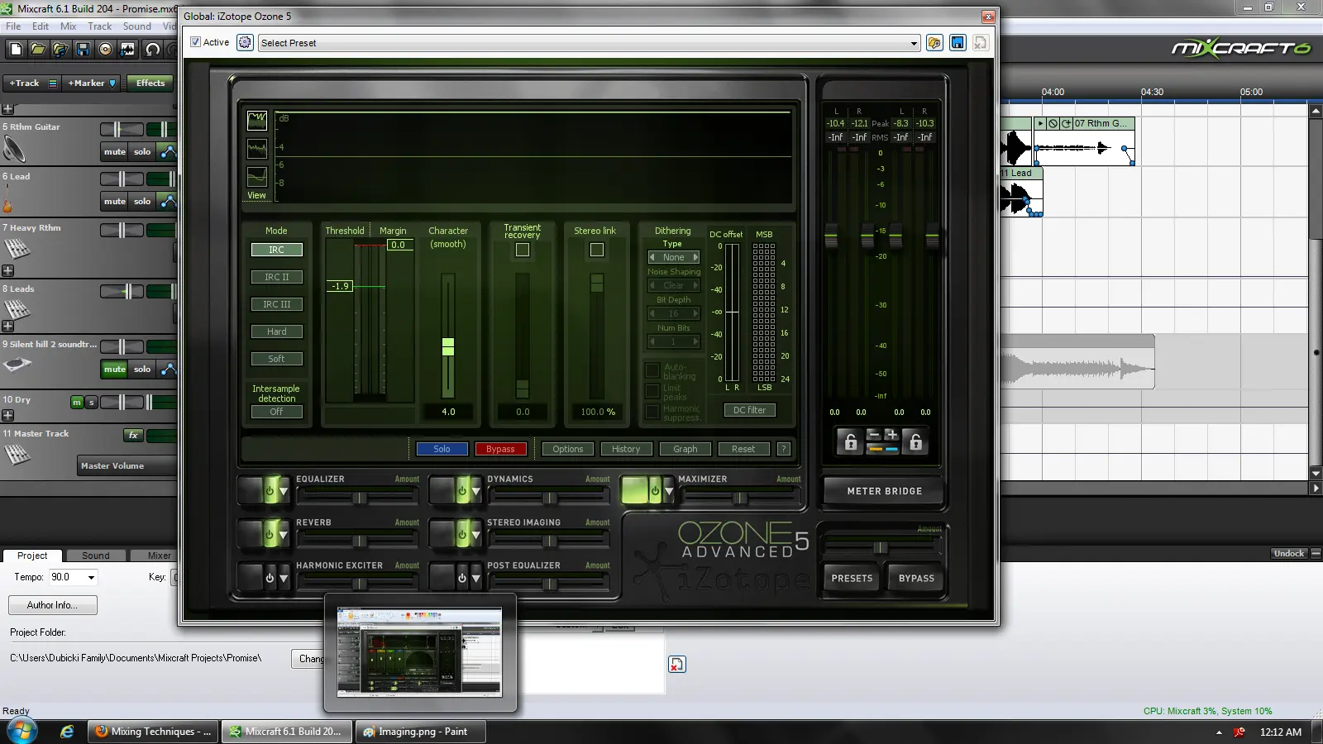Click the Silent hill 2 turntable track icon
This screenshot has height=744, width=1323.
click(x=17, y=364)
